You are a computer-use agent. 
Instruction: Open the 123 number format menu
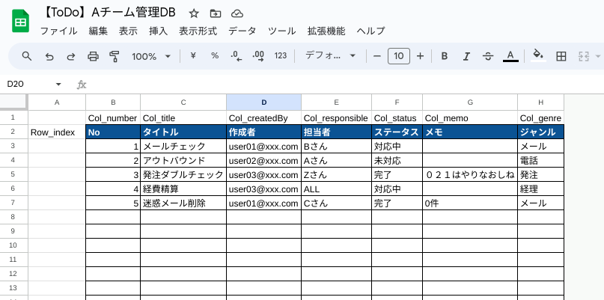(x=281, y=56)
